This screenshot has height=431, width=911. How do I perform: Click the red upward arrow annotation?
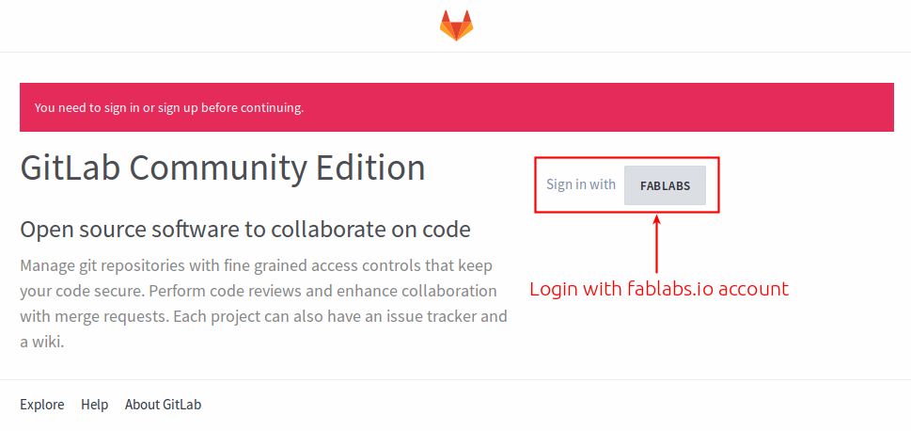coord(657,245)
